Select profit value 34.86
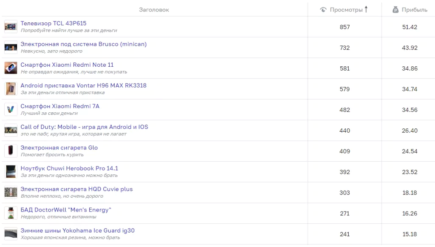435x247 pixels. (410, 69)
